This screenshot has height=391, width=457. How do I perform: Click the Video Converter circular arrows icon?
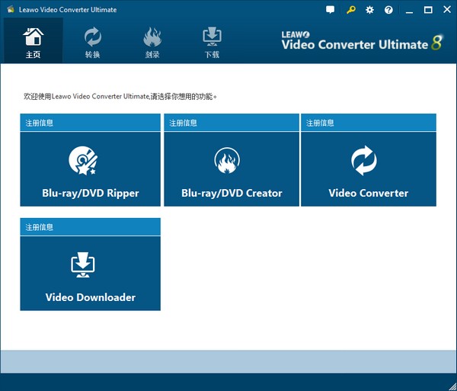363,161
